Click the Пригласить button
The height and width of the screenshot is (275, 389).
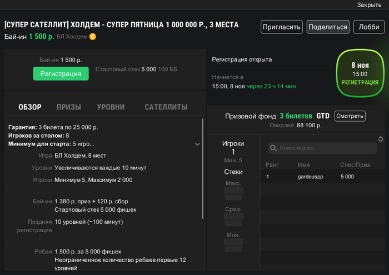pyautogui.click(x=282, y=27)
